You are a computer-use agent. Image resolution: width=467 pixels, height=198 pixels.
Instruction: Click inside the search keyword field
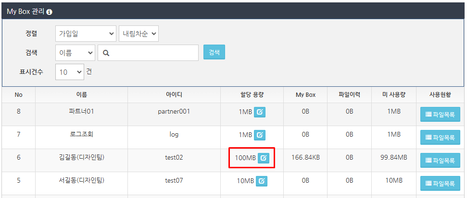153,53
